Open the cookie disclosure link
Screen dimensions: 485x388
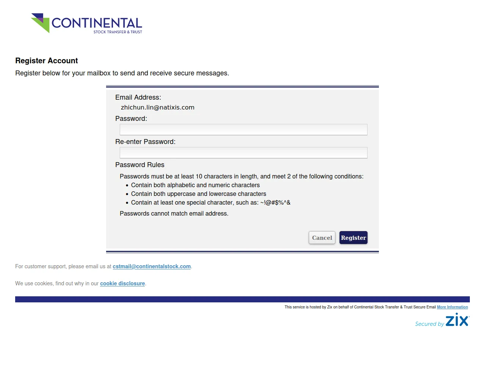point(122,283)
